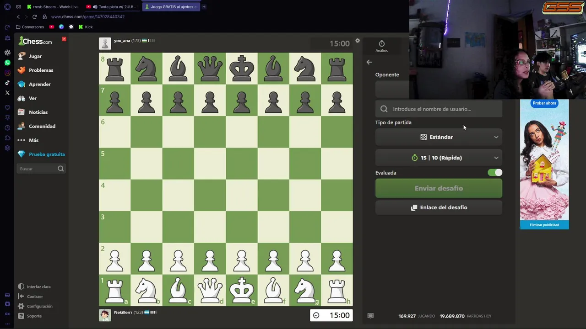The width and height of the screenshot is (586, 329).
Task: Click the Enlace del desafío button
Action: 439,207
